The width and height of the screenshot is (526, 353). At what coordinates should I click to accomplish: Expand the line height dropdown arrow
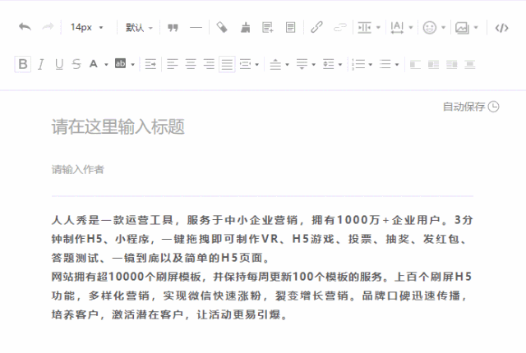(x=340, y=65)
